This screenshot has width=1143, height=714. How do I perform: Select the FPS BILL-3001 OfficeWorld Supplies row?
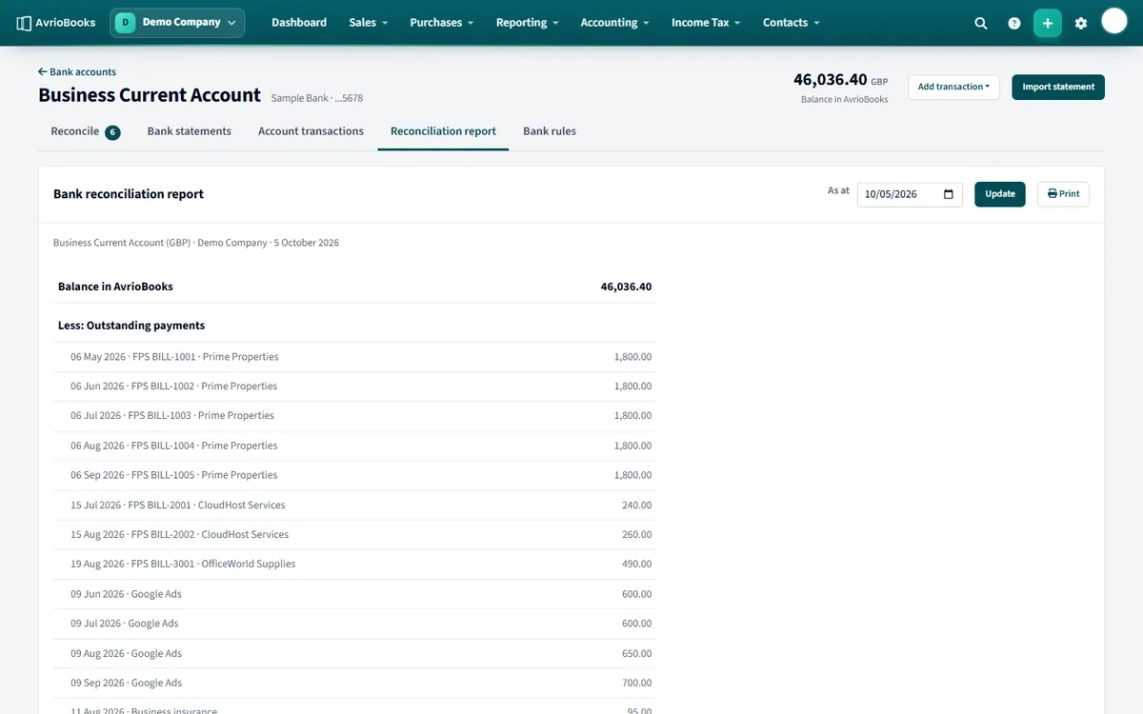(x=354, y=565)
